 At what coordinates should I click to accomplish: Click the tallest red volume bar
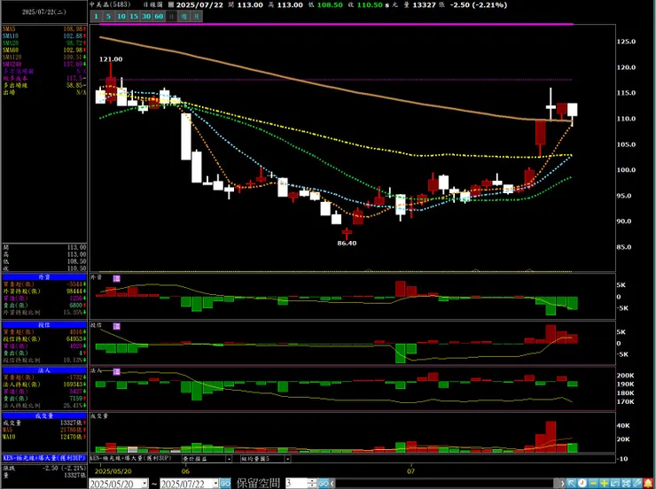[551, 437]
